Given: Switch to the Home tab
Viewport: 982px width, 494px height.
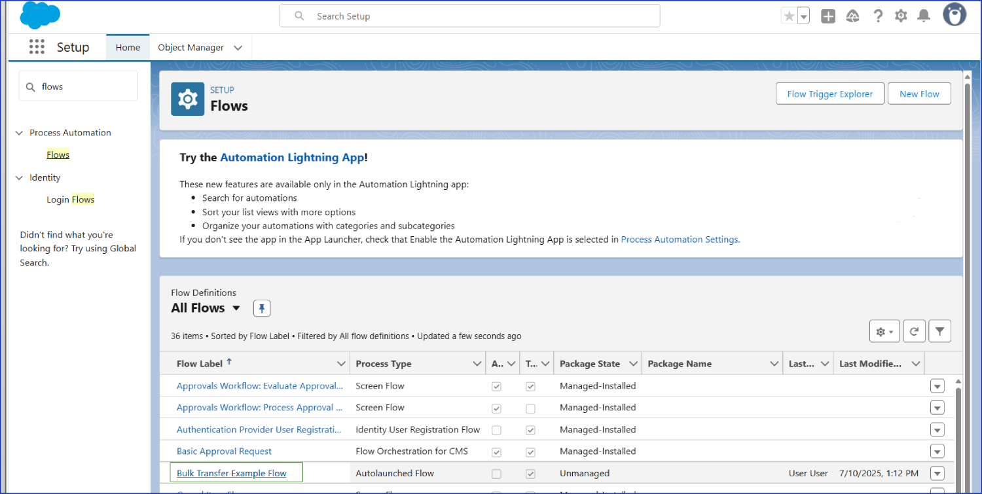Looking at the screenshot, I should point(128,48).
